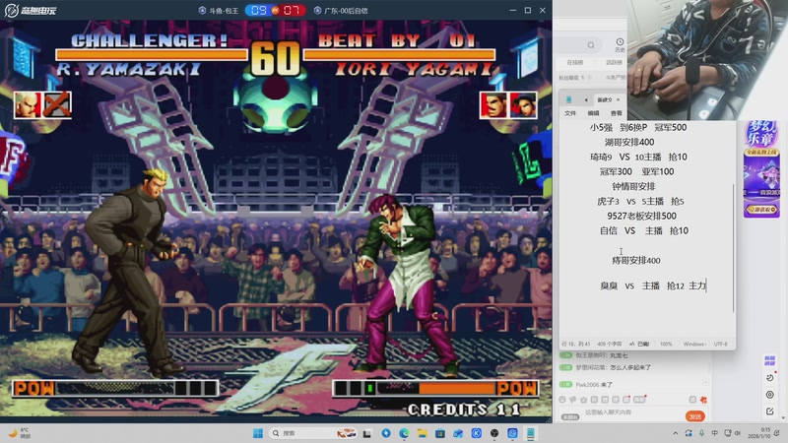Click the Notepad vertical scrollbar

tap(733, 248)
